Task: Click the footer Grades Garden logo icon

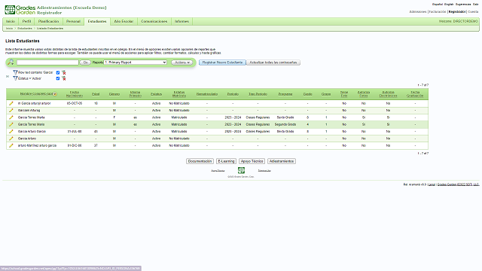Action: click(x=241, y=170)
